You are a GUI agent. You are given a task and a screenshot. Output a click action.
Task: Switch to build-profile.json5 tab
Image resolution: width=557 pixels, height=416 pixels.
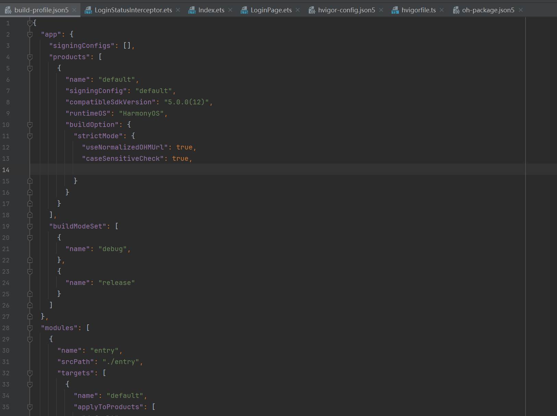pyautogui.click(x=41, y=10)
